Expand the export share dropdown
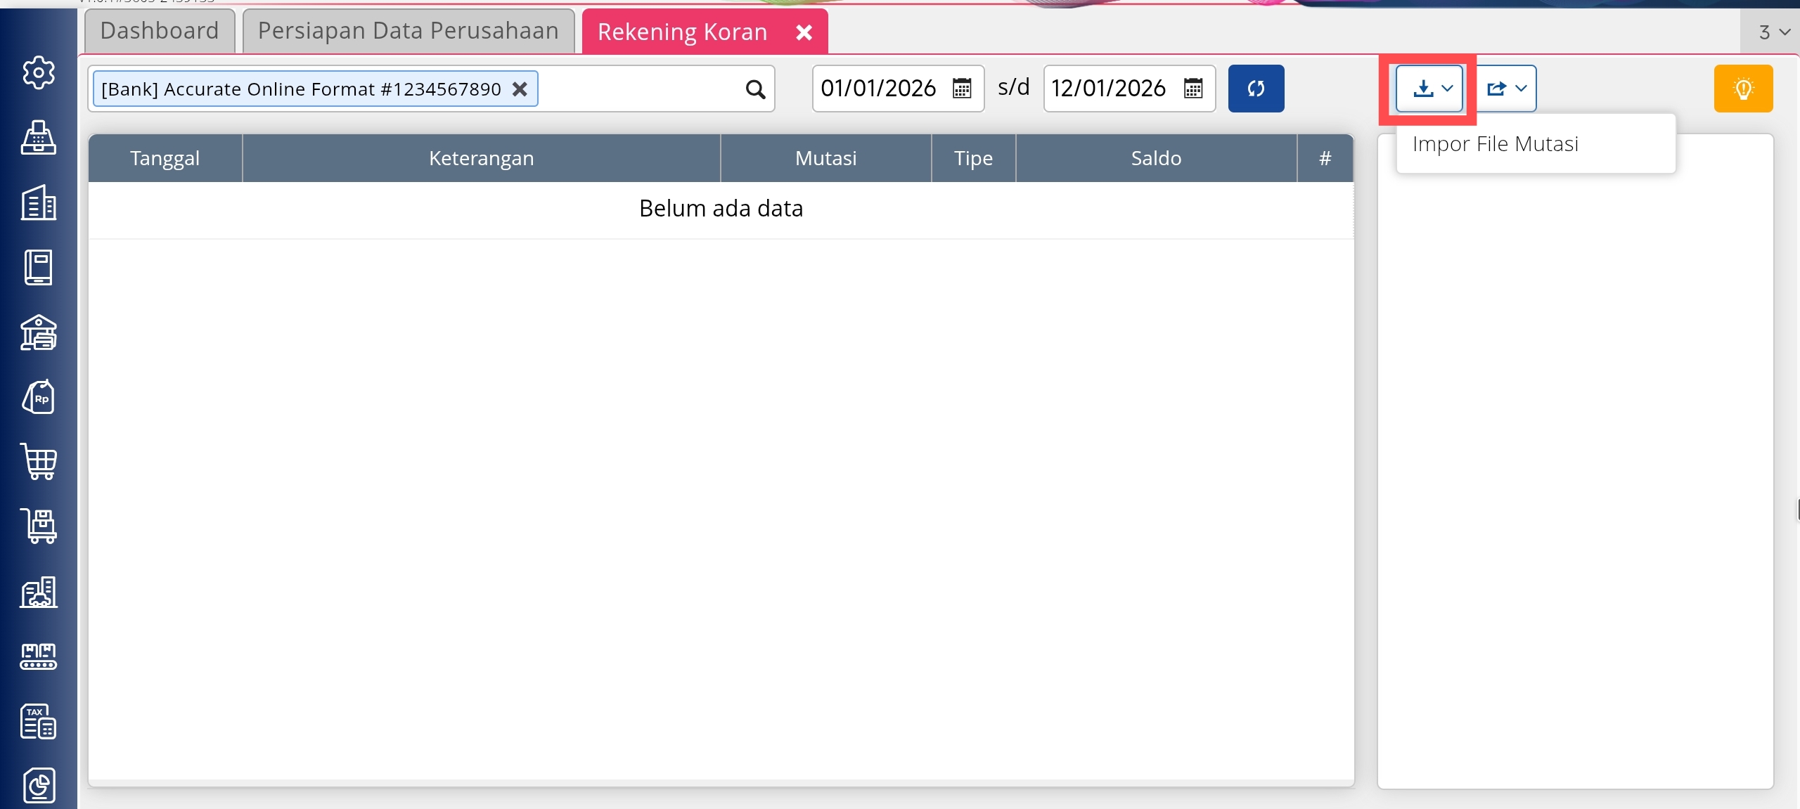The height and width of the screenshot is (809, 1800). click(x=1506, y=89)
